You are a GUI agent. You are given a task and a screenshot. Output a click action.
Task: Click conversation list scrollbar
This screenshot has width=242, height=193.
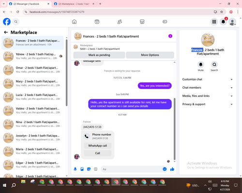point(67,72)
